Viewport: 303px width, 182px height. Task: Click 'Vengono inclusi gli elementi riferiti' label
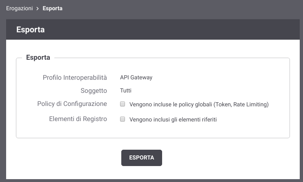click(x=173, y=120)
